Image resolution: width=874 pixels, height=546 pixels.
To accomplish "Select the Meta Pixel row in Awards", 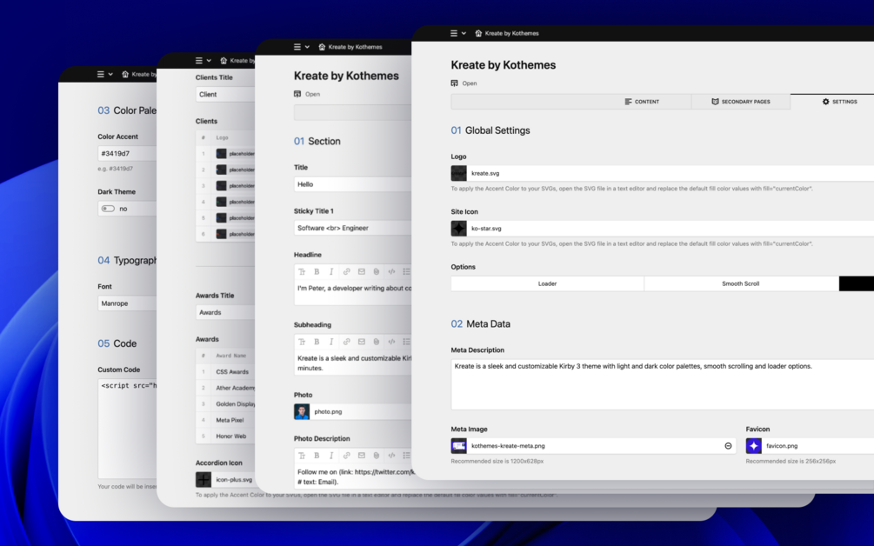I will [x=225, y=420].
